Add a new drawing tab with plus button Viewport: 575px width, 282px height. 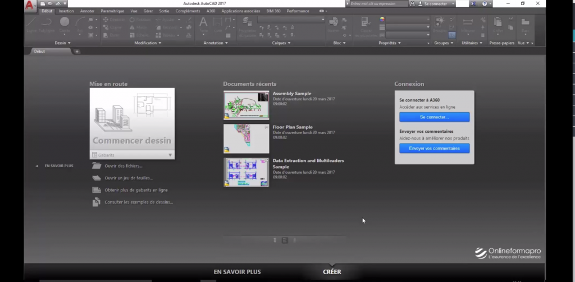(77, 52)
